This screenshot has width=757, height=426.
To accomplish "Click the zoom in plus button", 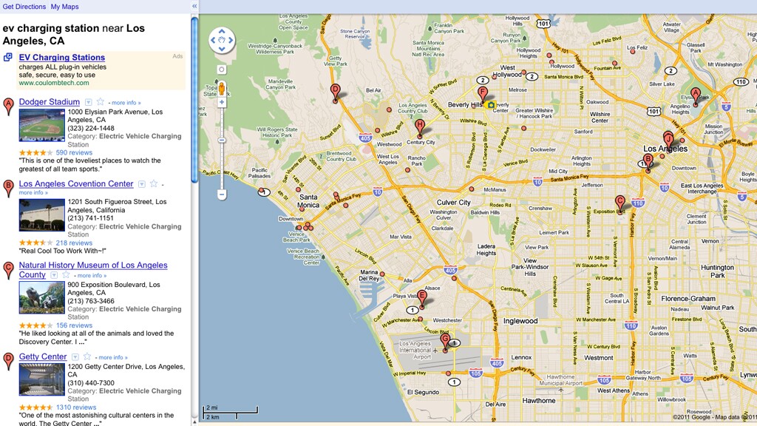I will (222, 102).
